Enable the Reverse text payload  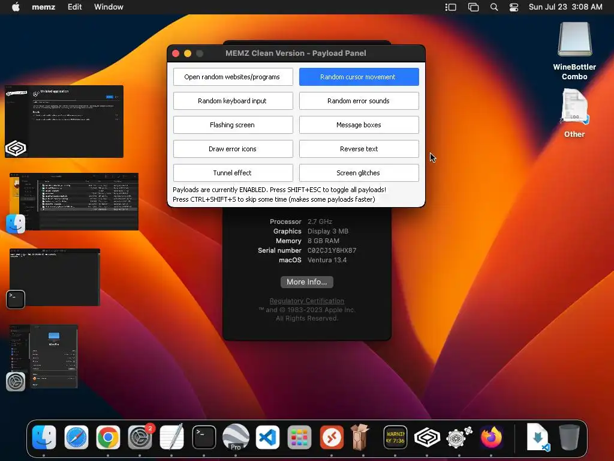[359, 149]
